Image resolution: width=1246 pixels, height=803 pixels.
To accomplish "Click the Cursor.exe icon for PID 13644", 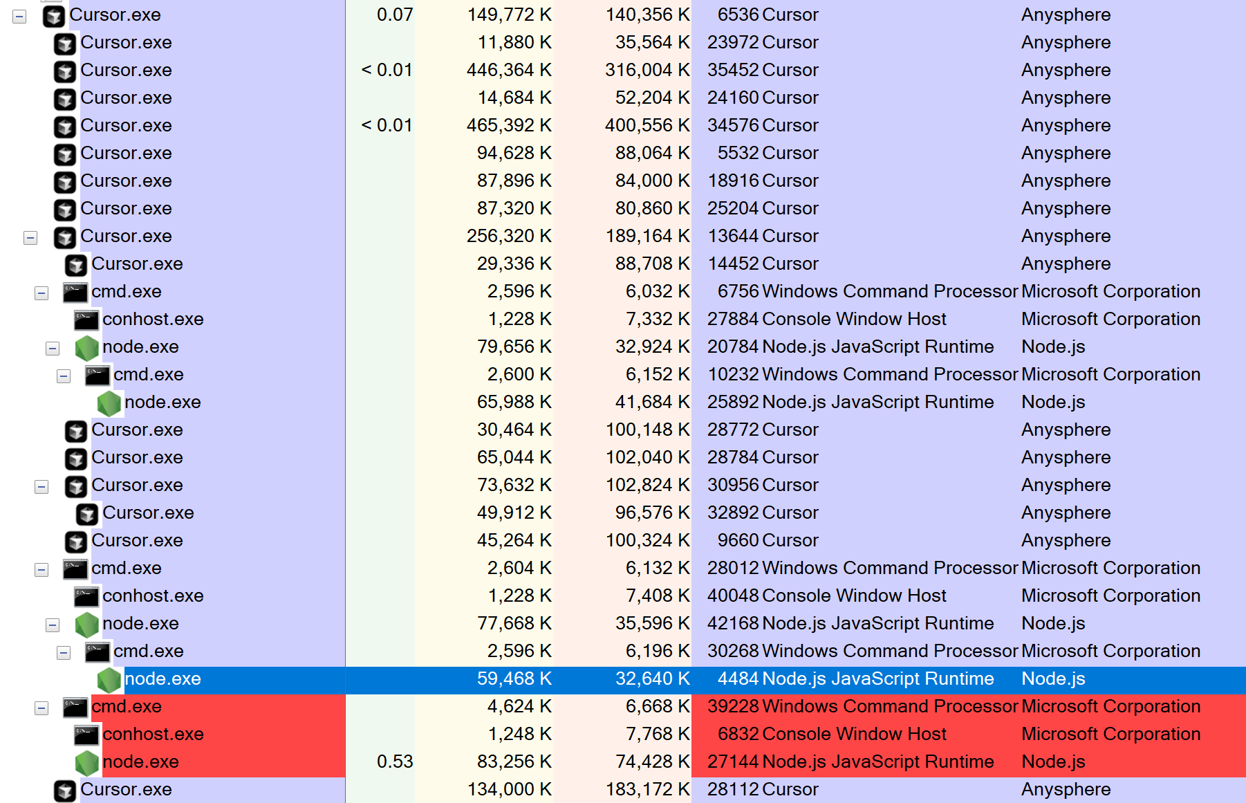I will (x=66, y=236).
